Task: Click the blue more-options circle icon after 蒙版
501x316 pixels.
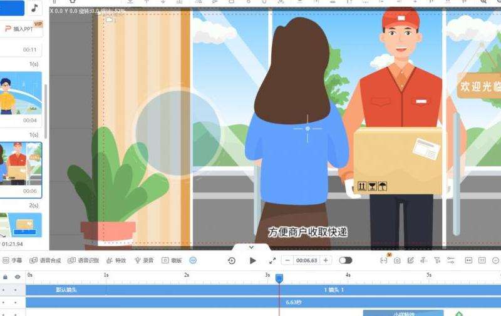Action: point(192,260)
